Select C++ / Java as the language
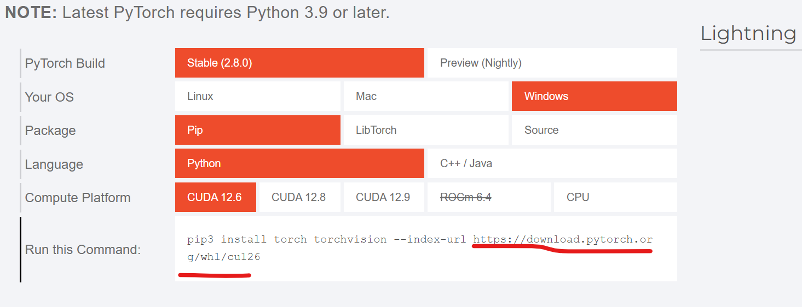 click(x=552, y=163)
